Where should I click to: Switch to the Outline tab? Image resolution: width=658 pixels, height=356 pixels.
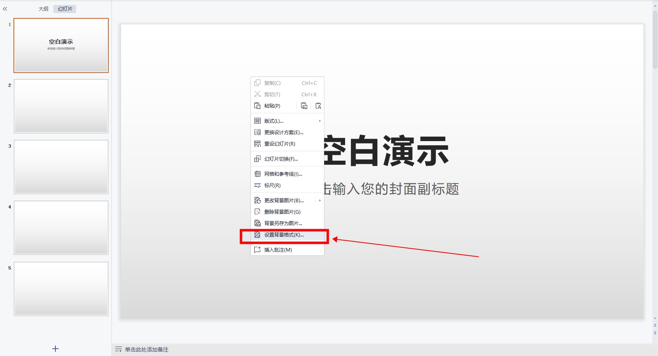tap(43, 9)
